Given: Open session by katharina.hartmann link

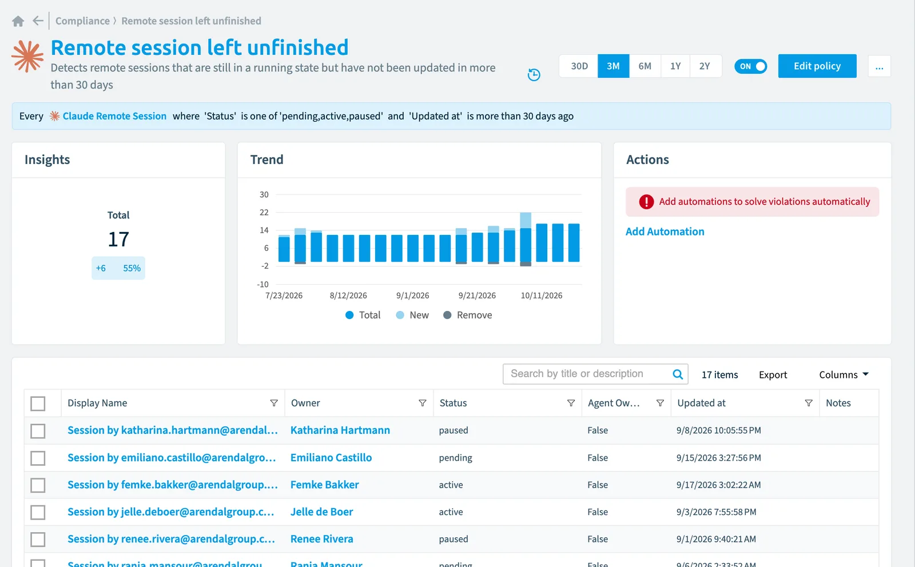Looking at the screenshot, I should (172, 430).
